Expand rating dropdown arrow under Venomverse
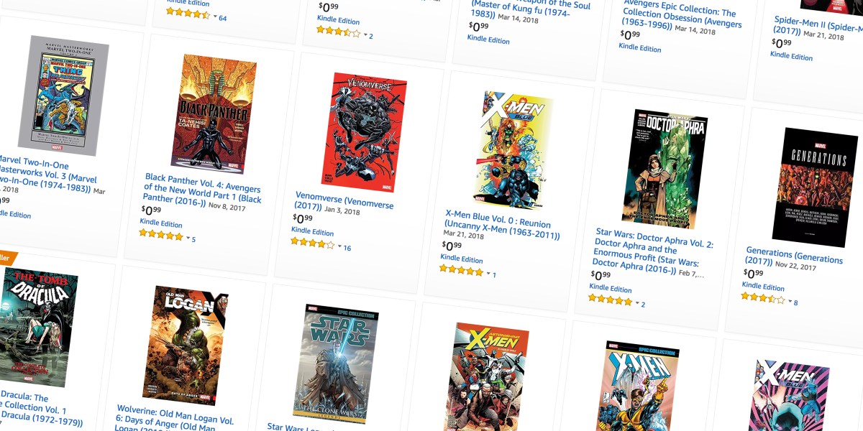The width and height of the screenshot is (863, 431). [x=339, y=246]
